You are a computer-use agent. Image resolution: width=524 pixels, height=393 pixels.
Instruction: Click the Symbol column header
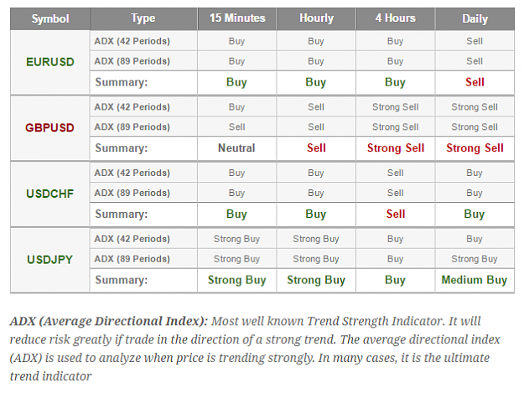(50, 18)
